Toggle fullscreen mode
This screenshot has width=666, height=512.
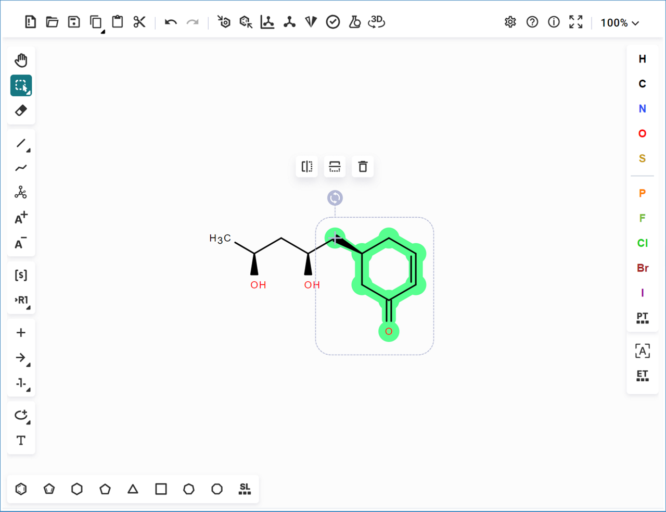[575, 22]
